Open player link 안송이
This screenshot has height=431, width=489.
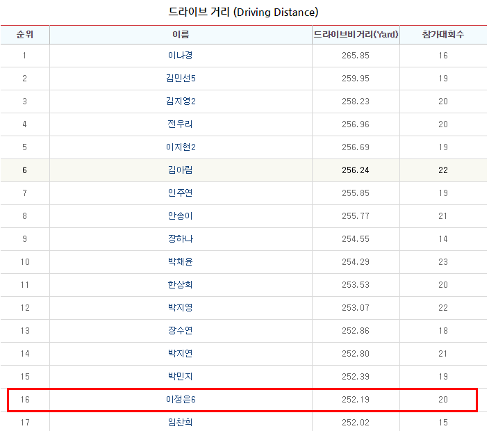181,216
